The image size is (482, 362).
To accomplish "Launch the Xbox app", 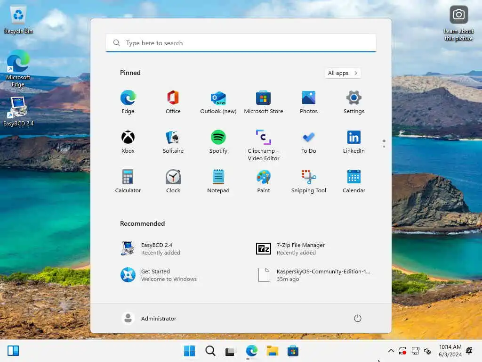I will [128, 142].
